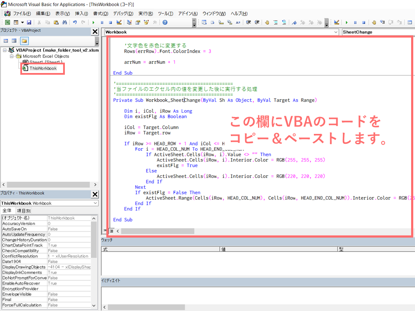Click the Toolbox hammer-wrench icon
Viewport: 415px width, 311px height.
pos(155,22)
